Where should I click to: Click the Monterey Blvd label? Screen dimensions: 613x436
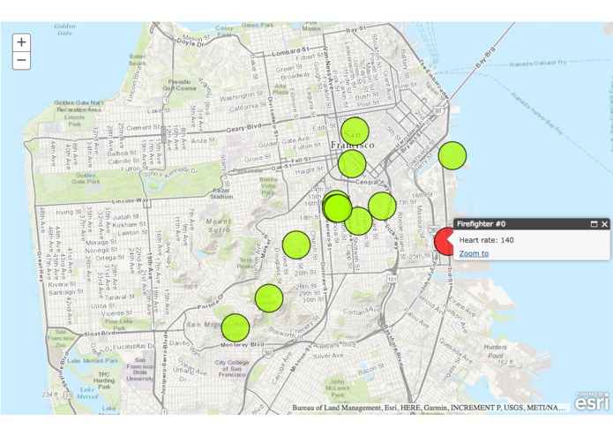click(x=243, y=345)
